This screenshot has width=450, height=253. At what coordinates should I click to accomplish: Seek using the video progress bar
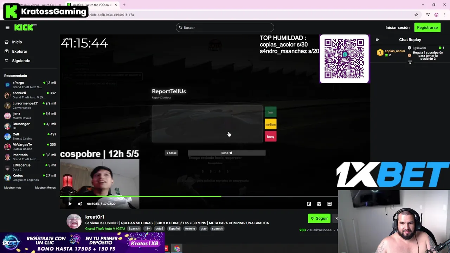click(x=199, y=196)
